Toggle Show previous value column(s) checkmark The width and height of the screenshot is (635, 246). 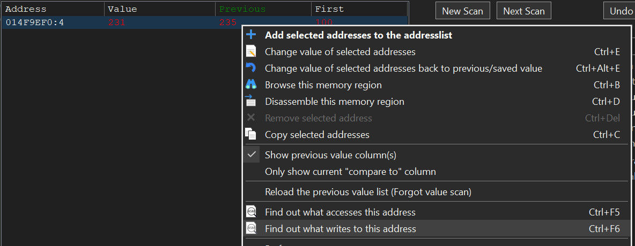point(252,155)
